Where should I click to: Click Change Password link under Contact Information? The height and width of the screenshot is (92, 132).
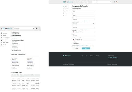18,50
